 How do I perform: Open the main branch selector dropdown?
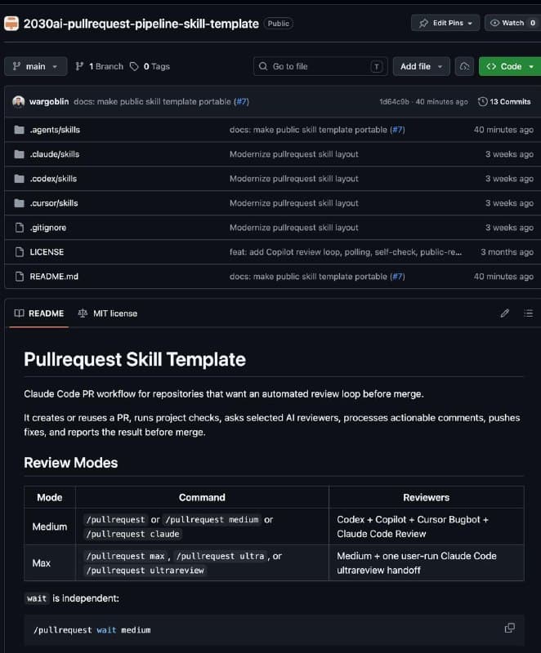(35, 66)
